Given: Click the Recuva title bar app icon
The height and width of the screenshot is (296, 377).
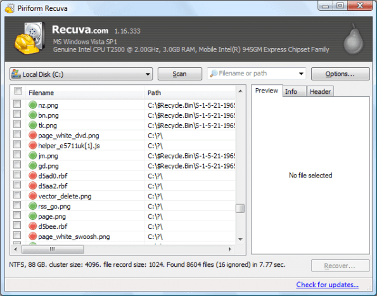Looking at the screenshot, I should pyautogui.click(x=10, y=8).
